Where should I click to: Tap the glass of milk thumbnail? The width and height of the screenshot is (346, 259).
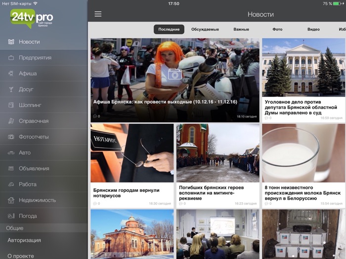[303, 153]
